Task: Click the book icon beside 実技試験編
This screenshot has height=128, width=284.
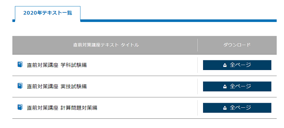Action: pos(20,86)
